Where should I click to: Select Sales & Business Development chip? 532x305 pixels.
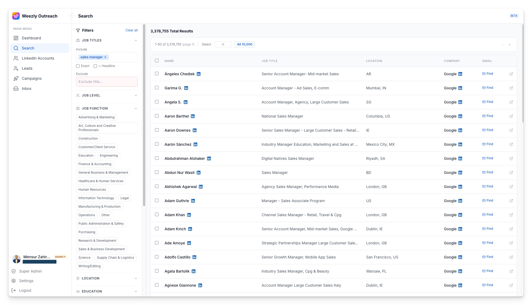click(102, 249)
